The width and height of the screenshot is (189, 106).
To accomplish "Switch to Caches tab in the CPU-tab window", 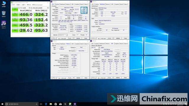I will 57,4.
